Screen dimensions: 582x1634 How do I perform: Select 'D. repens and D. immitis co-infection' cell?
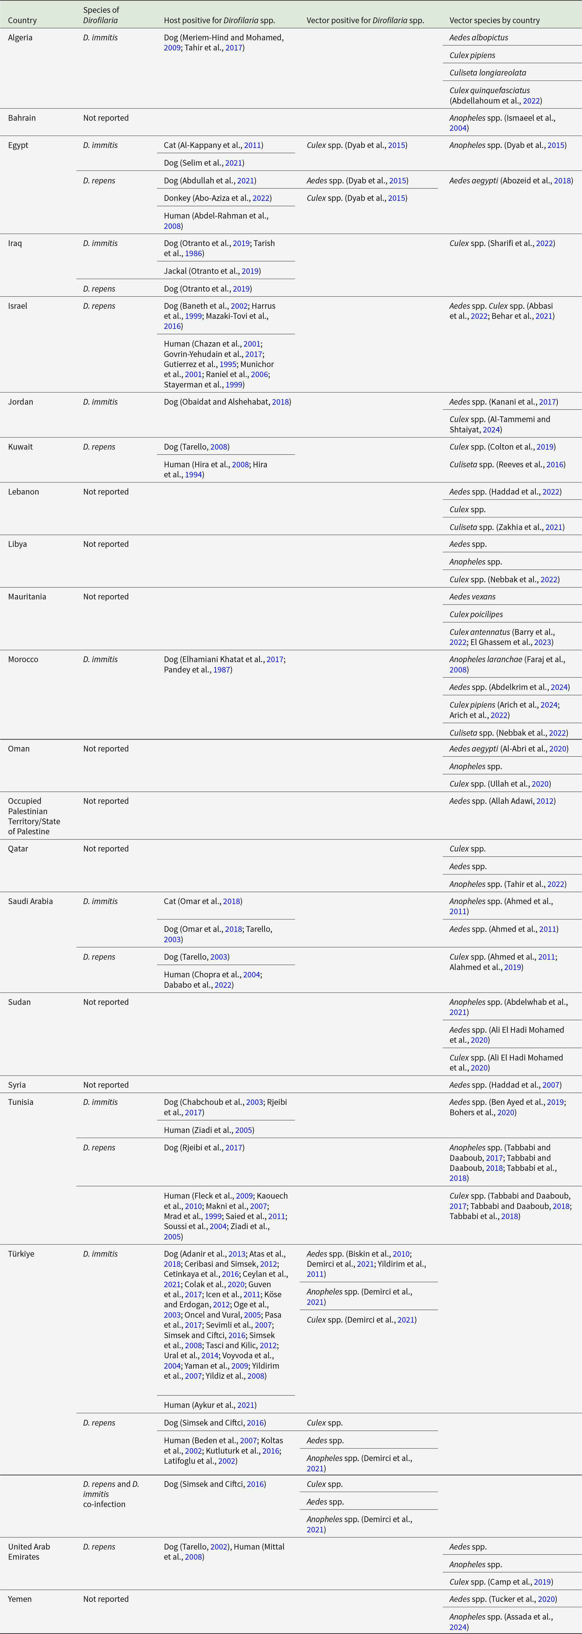(x=111, y=1494)
